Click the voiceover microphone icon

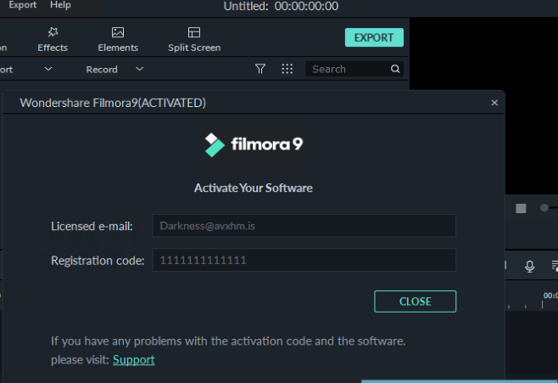pos(529,266)
